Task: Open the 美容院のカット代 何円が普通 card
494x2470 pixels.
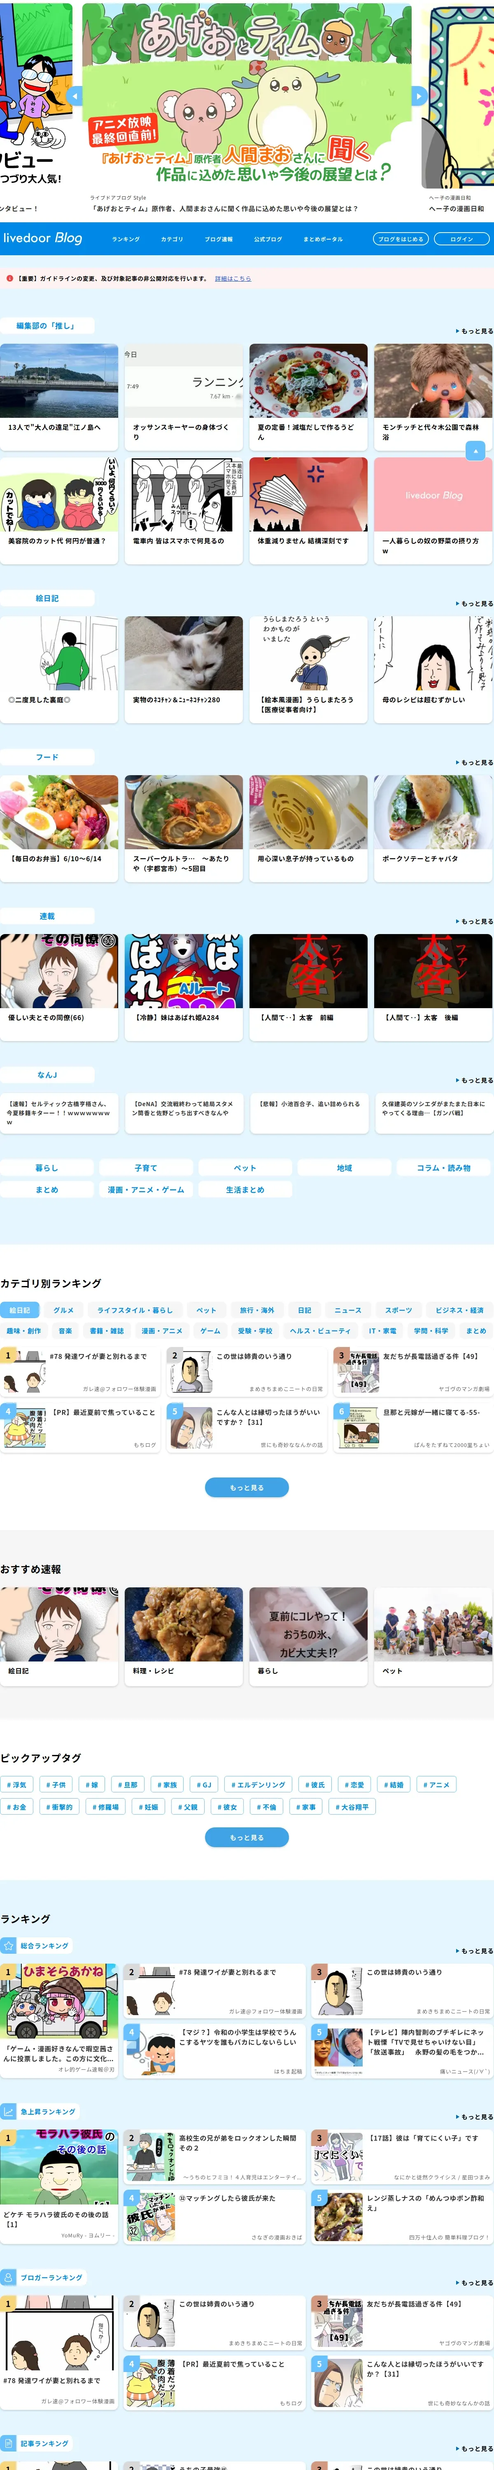Action: click(59, 510)
